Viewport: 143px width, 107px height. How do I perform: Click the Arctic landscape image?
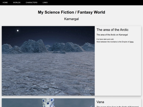[48, 61]
